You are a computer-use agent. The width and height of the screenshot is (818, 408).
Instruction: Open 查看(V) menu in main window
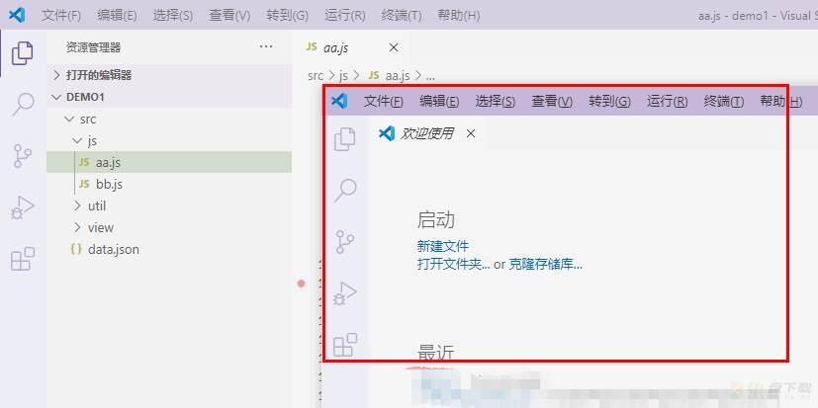coord(229,16)
